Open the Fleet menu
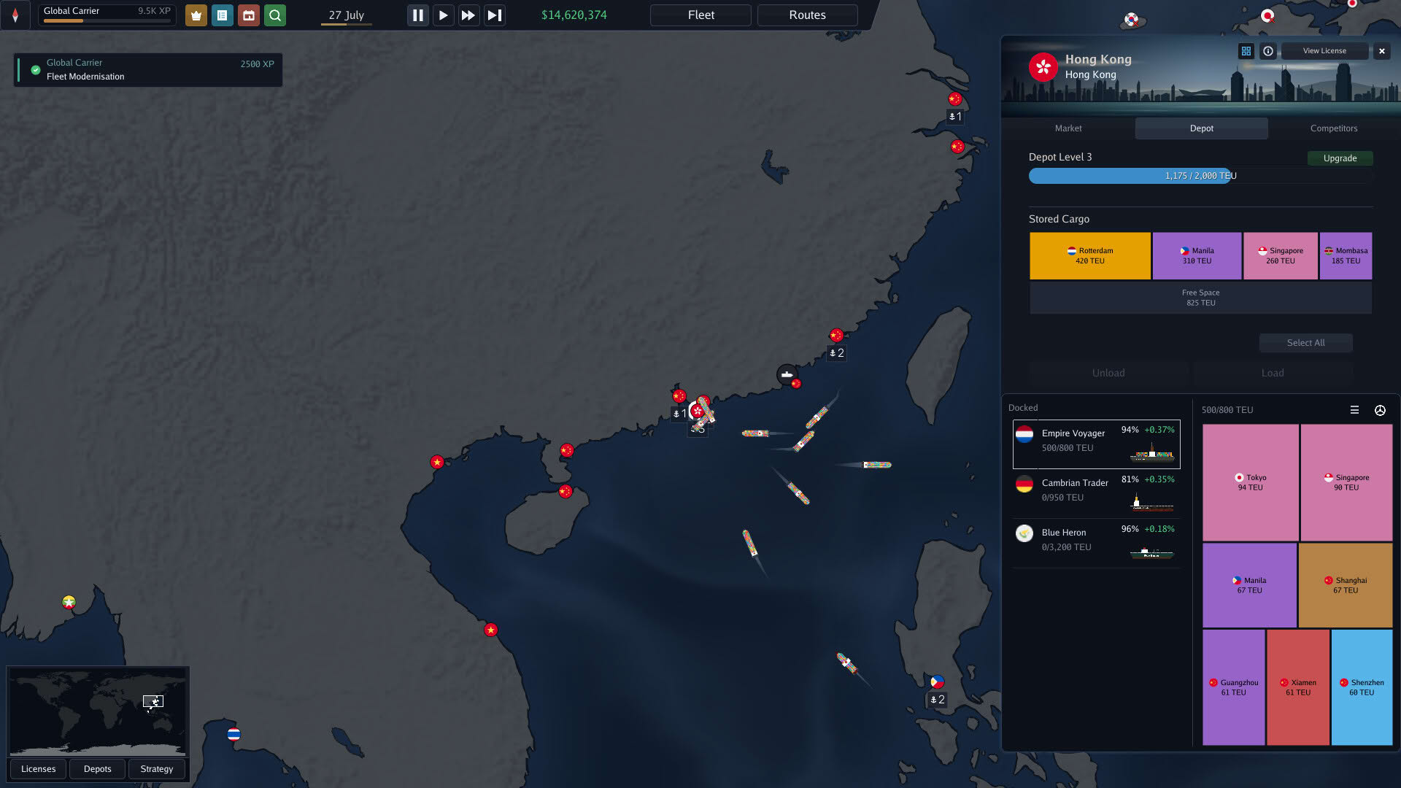Image resolution: width=1401 pixels, height=788 pixels. (700, 15)
